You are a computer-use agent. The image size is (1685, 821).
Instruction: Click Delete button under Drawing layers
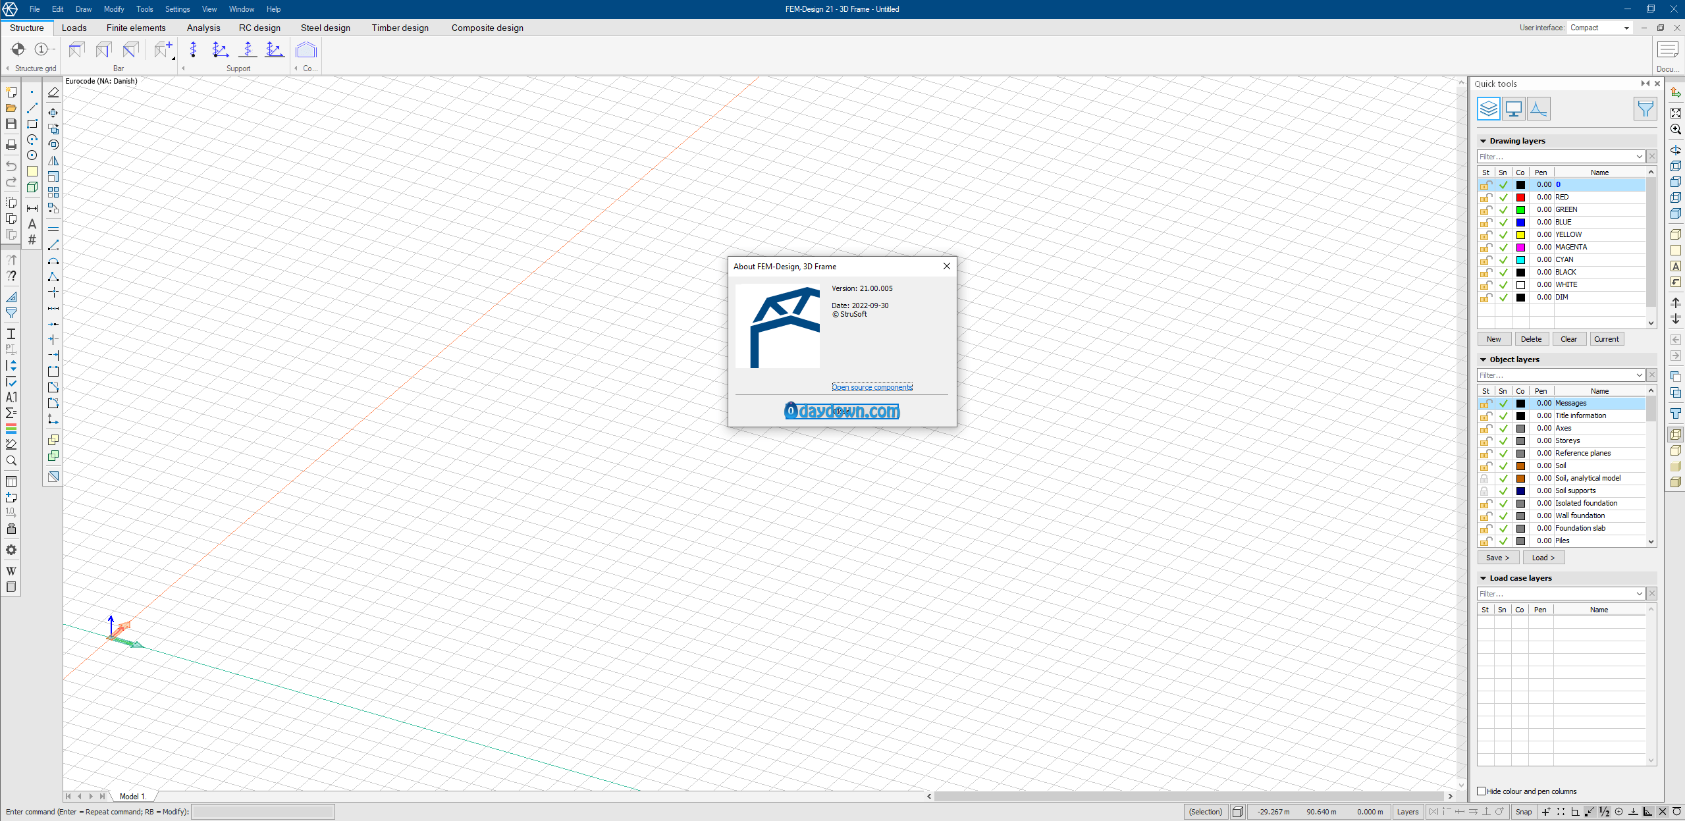[1531, 339]
